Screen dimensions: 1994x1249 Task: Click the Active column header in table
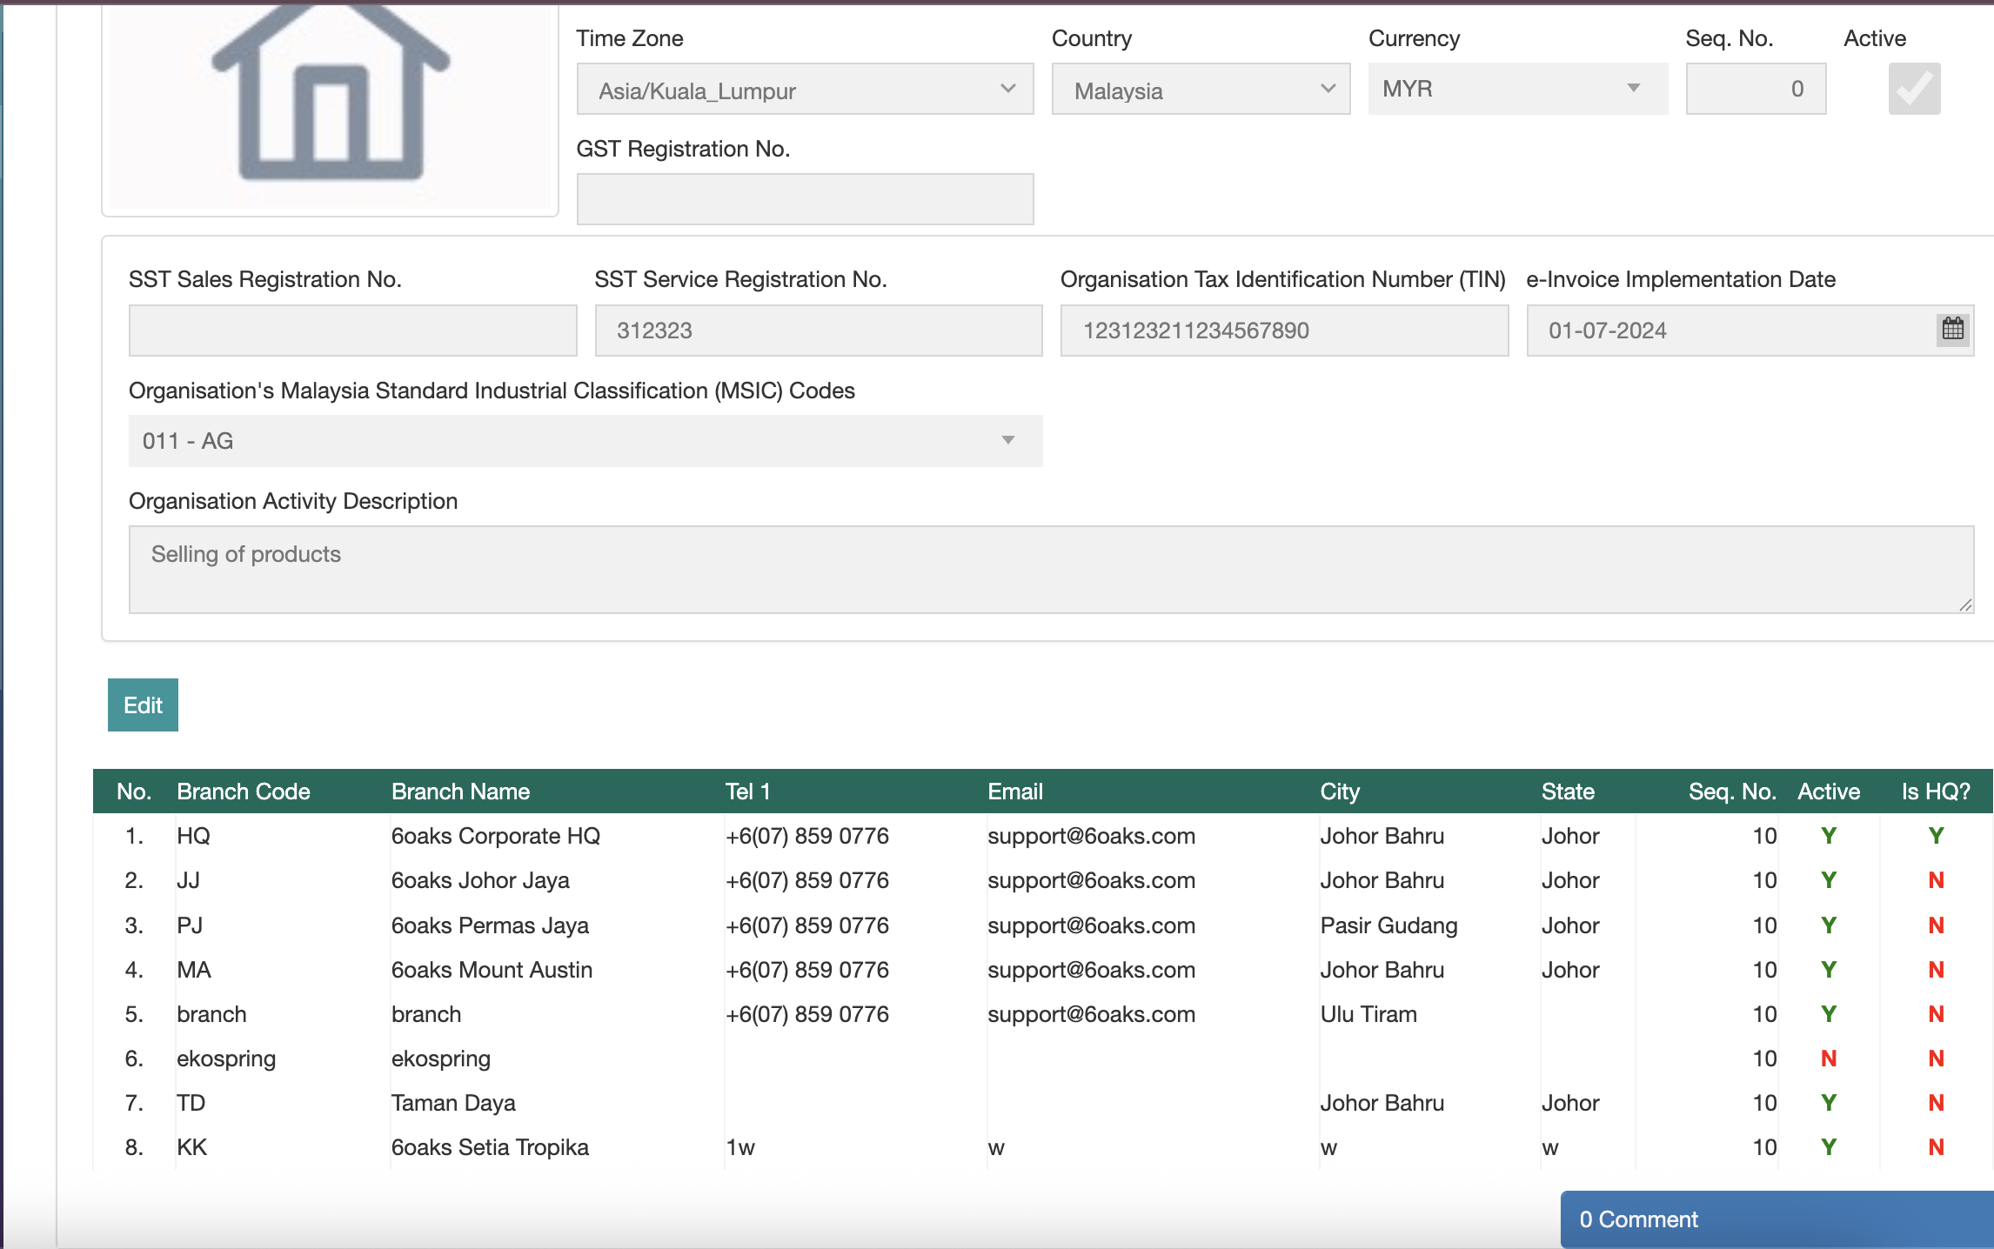point(1829,791)
